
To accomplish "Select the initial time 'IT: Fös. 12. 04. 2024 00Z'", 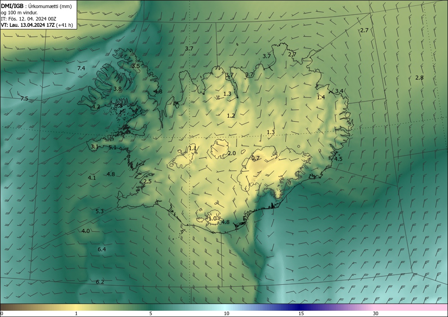I will coord(28,19).
